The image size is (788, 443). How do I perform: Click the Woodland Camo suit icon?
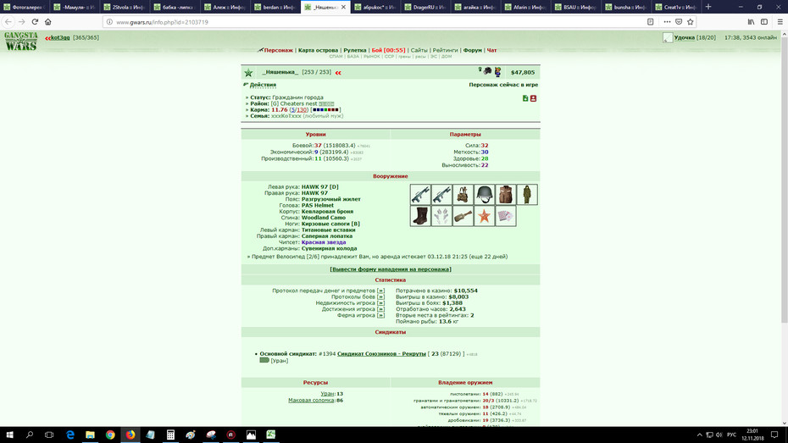[x=527, y=194]
